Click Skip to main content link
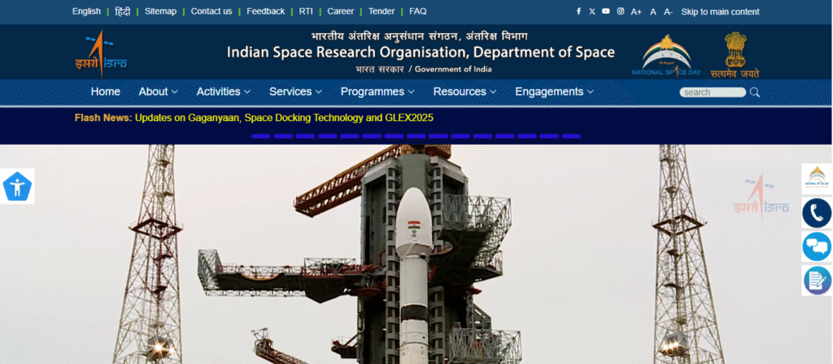Screen dimensions: 833x364 tap(720, 11)
